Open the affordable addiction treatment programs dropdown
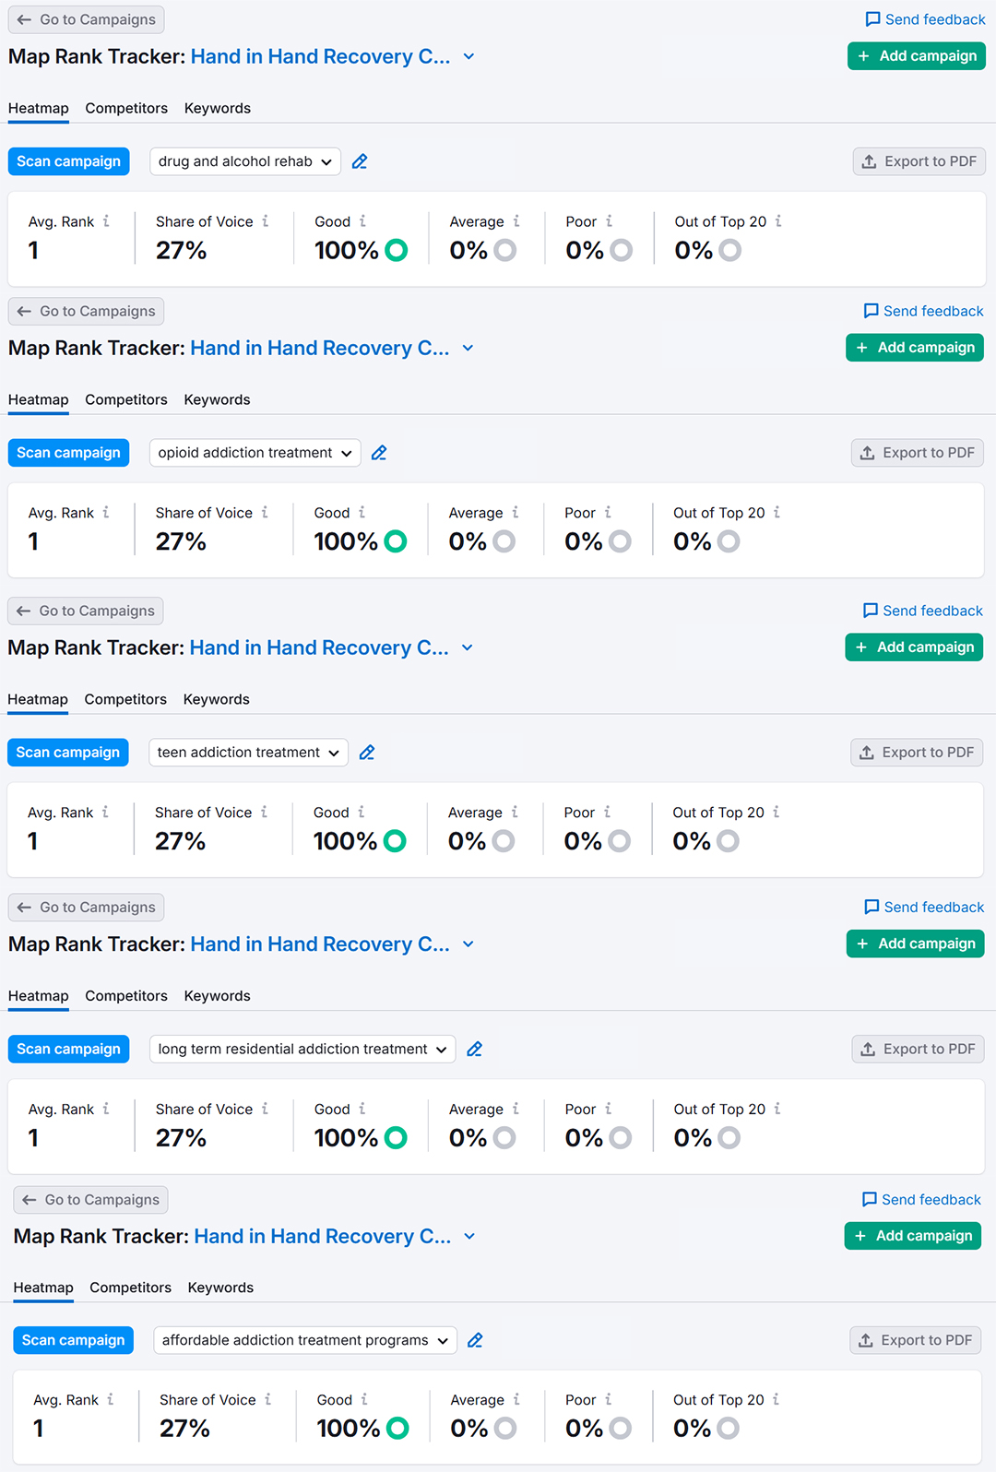The image size is (996, 1472). (x=304, y=1340)
